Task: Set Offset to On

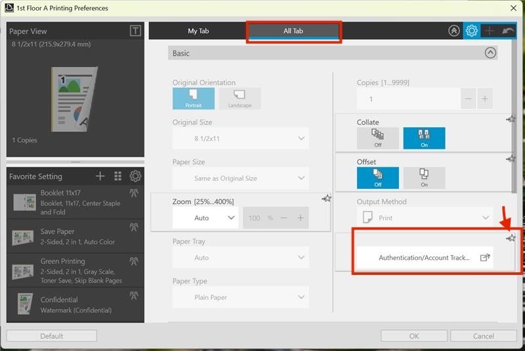Action: tap(424, 178)
